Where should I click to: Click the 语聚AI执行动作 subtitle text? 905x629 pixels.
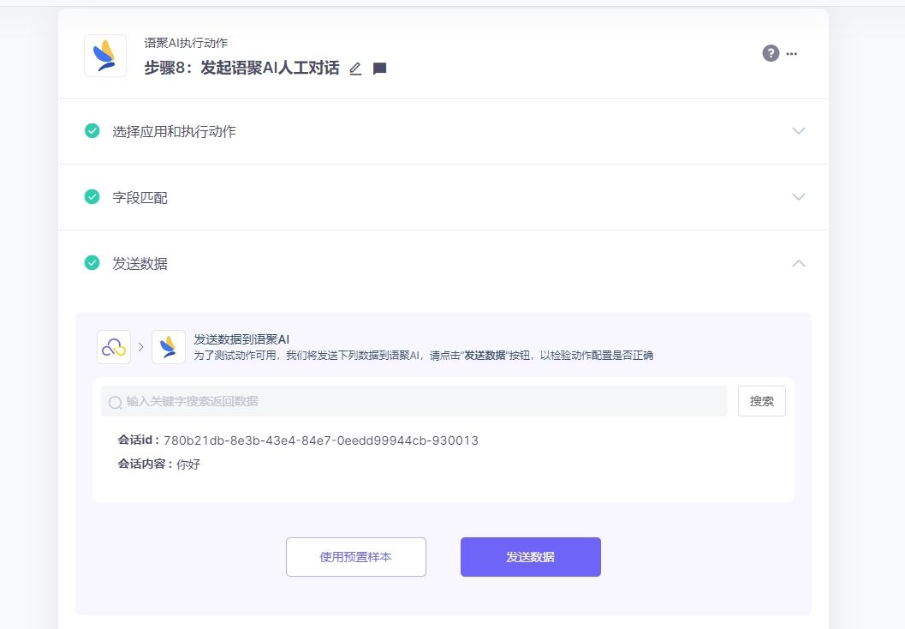click(x=186, y=43)
